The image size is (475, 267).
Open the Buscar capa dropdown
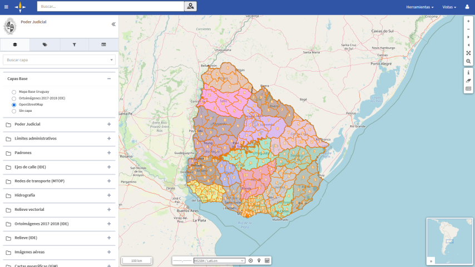click(59, 60)
